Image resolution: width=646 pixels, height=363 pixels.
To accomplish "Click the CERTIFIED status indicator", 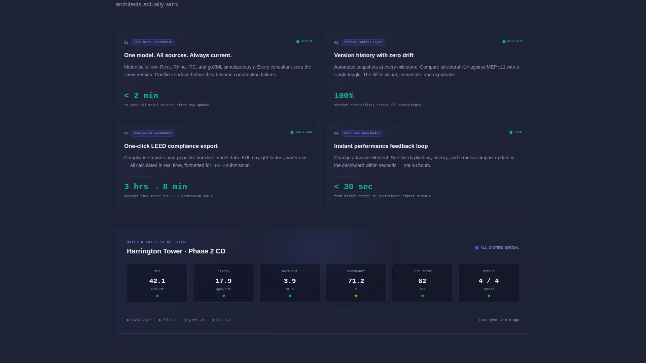I will click(301, 132).
